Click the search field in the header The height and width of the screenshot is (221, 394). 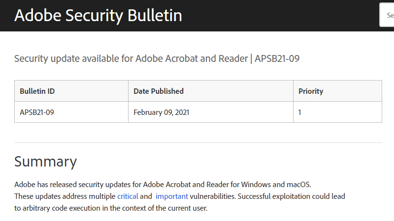click(387, 15)
